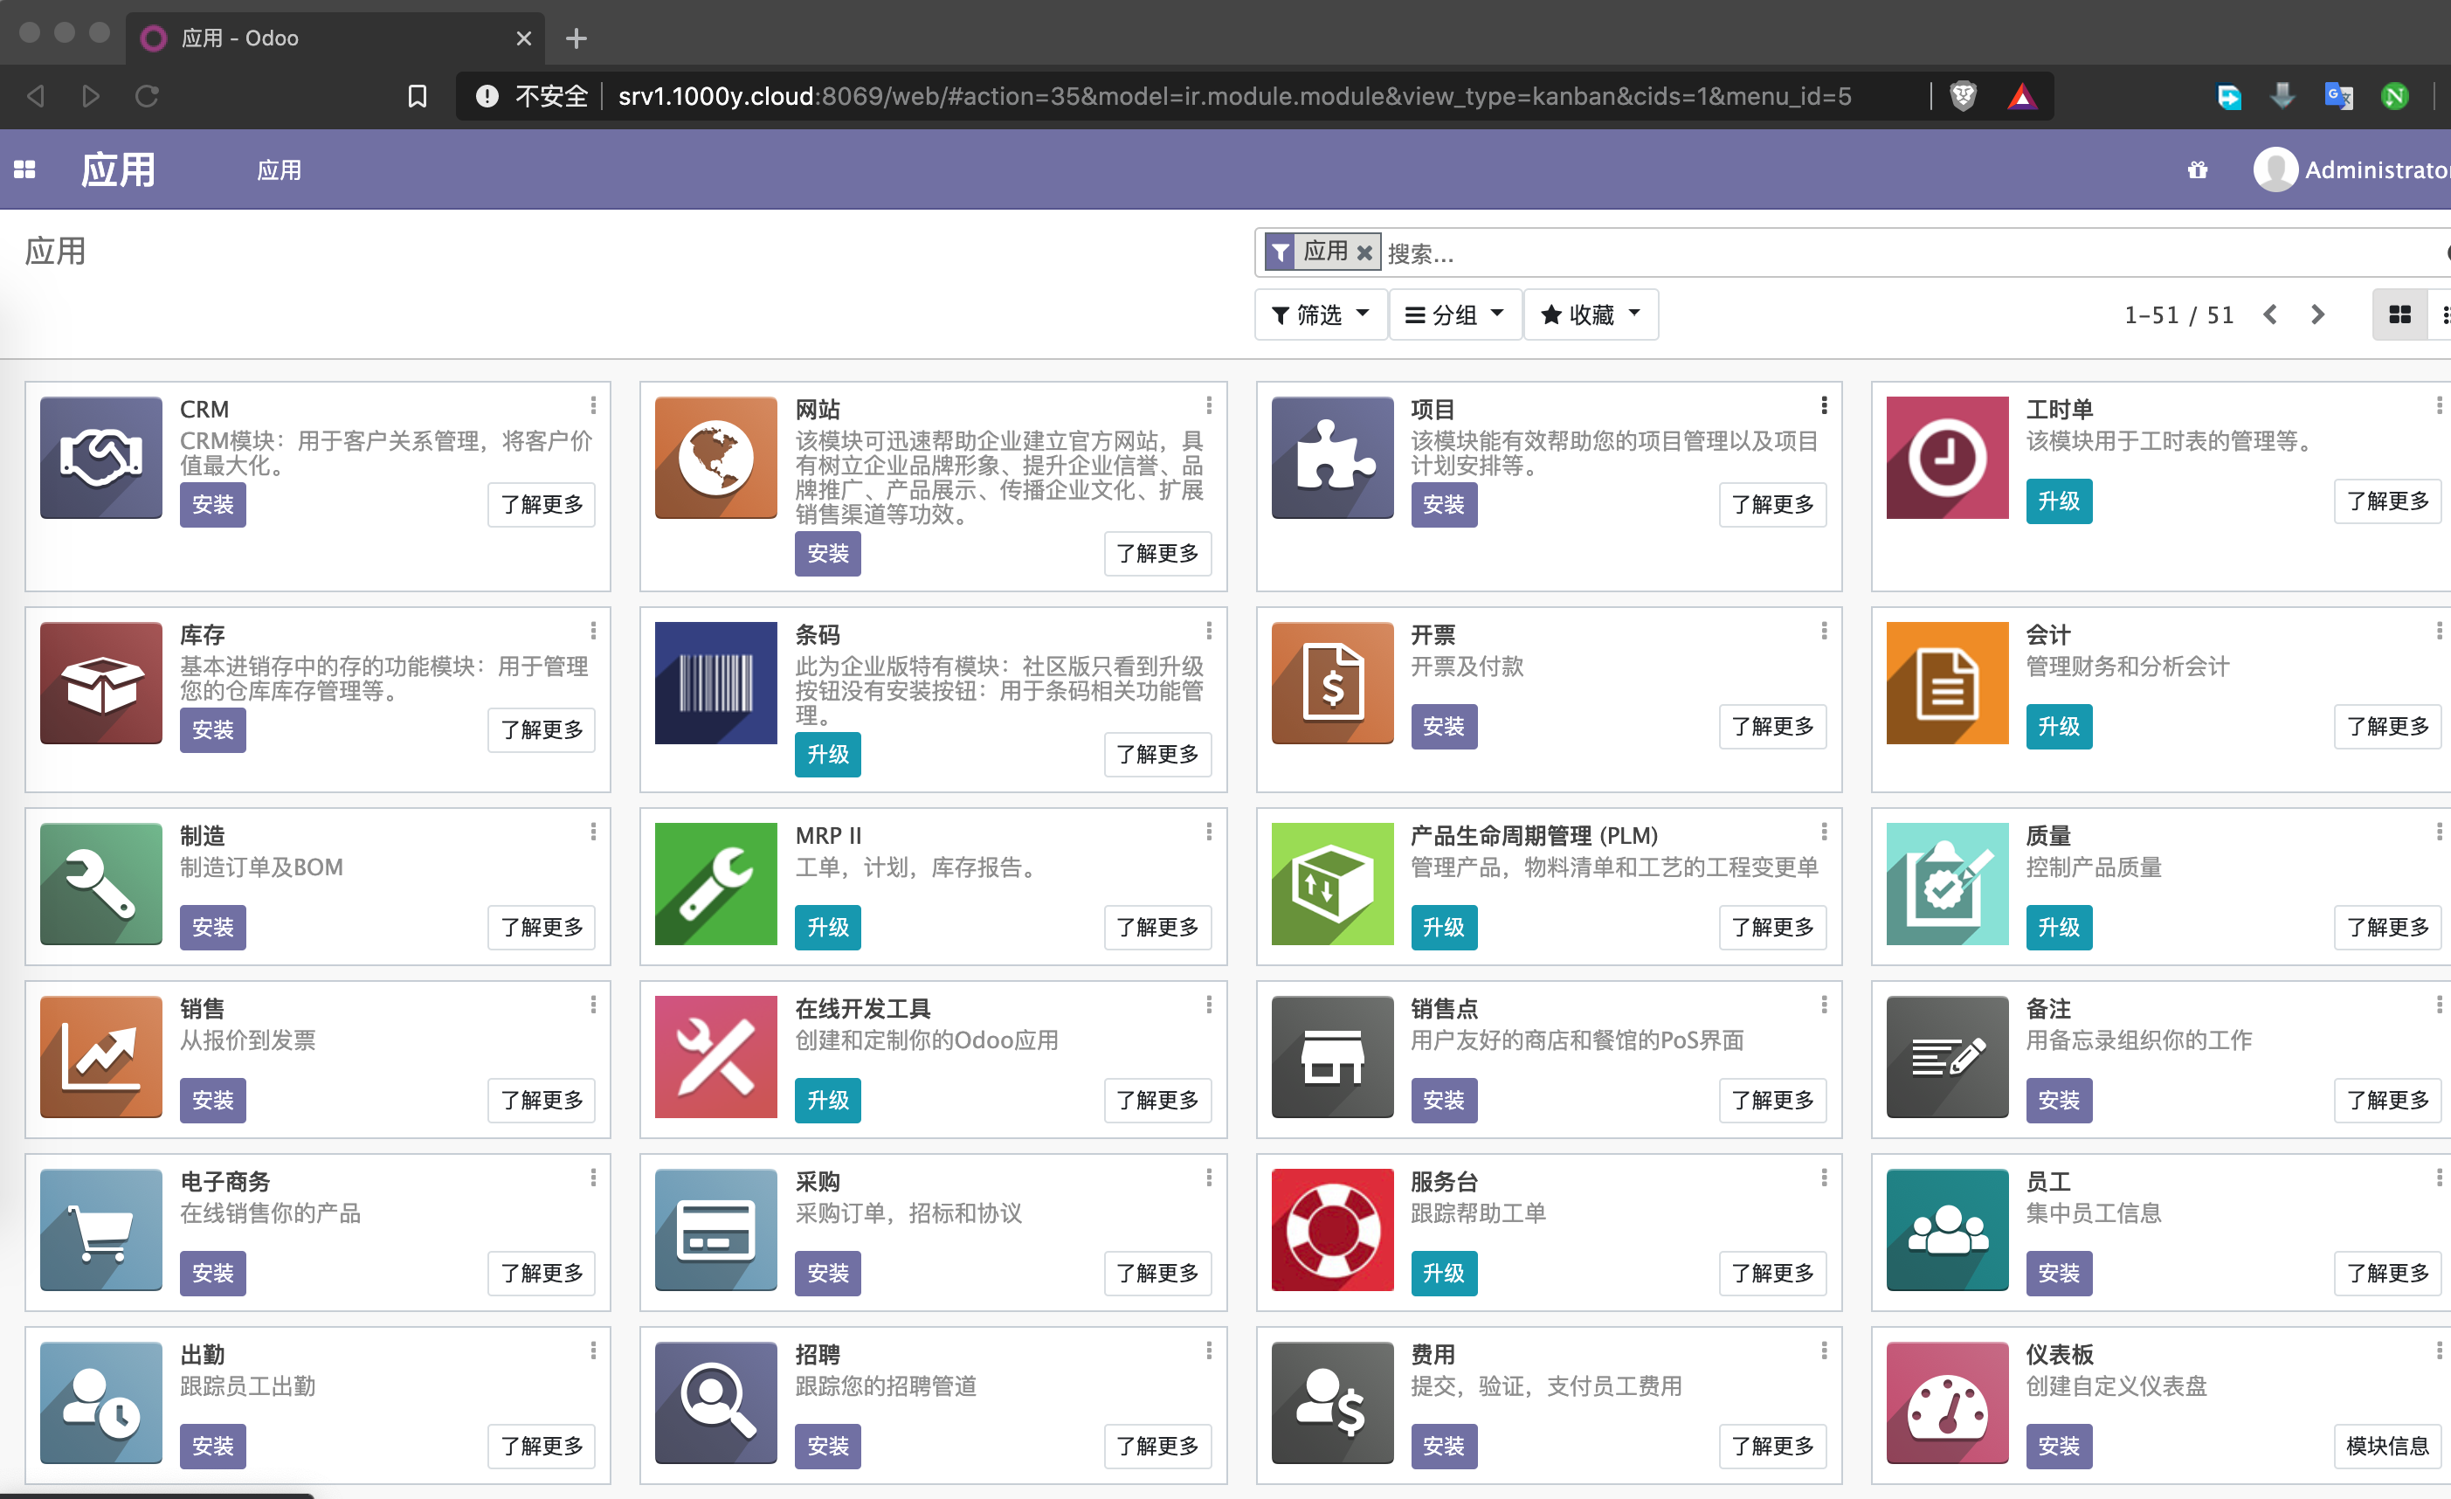Switch to kanban view
The height and width of the screenshot is (1499, 2451).
(x=2399, y=314)
